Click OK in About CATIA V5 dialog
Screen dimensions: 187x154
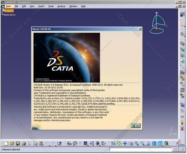(136, 126)
